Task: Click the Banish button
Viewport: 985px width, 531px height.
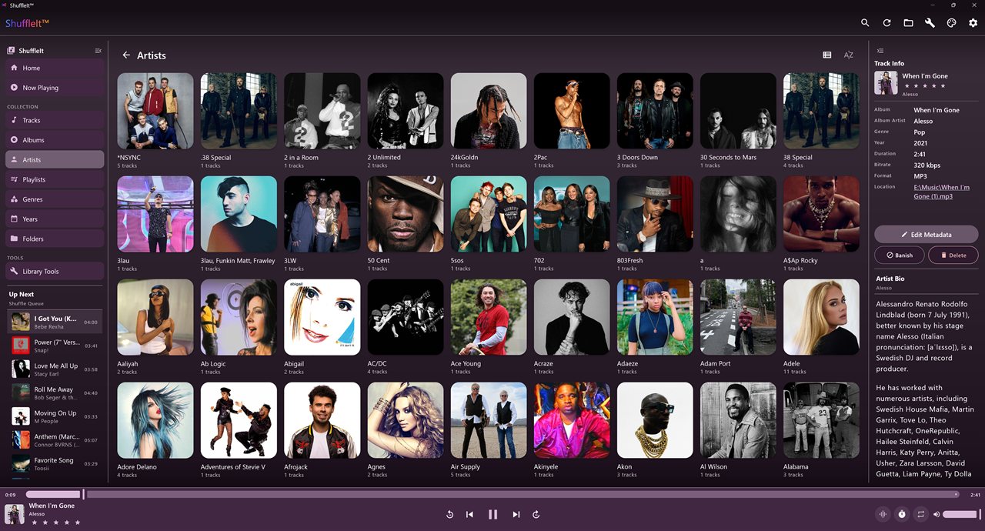Action: click(x=899, y=255)
